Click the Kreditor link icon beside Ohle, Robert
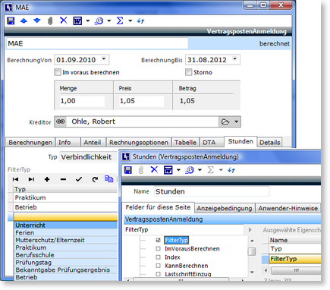The width and height of the screenshot is (330, 290). (x=61, y=121)
